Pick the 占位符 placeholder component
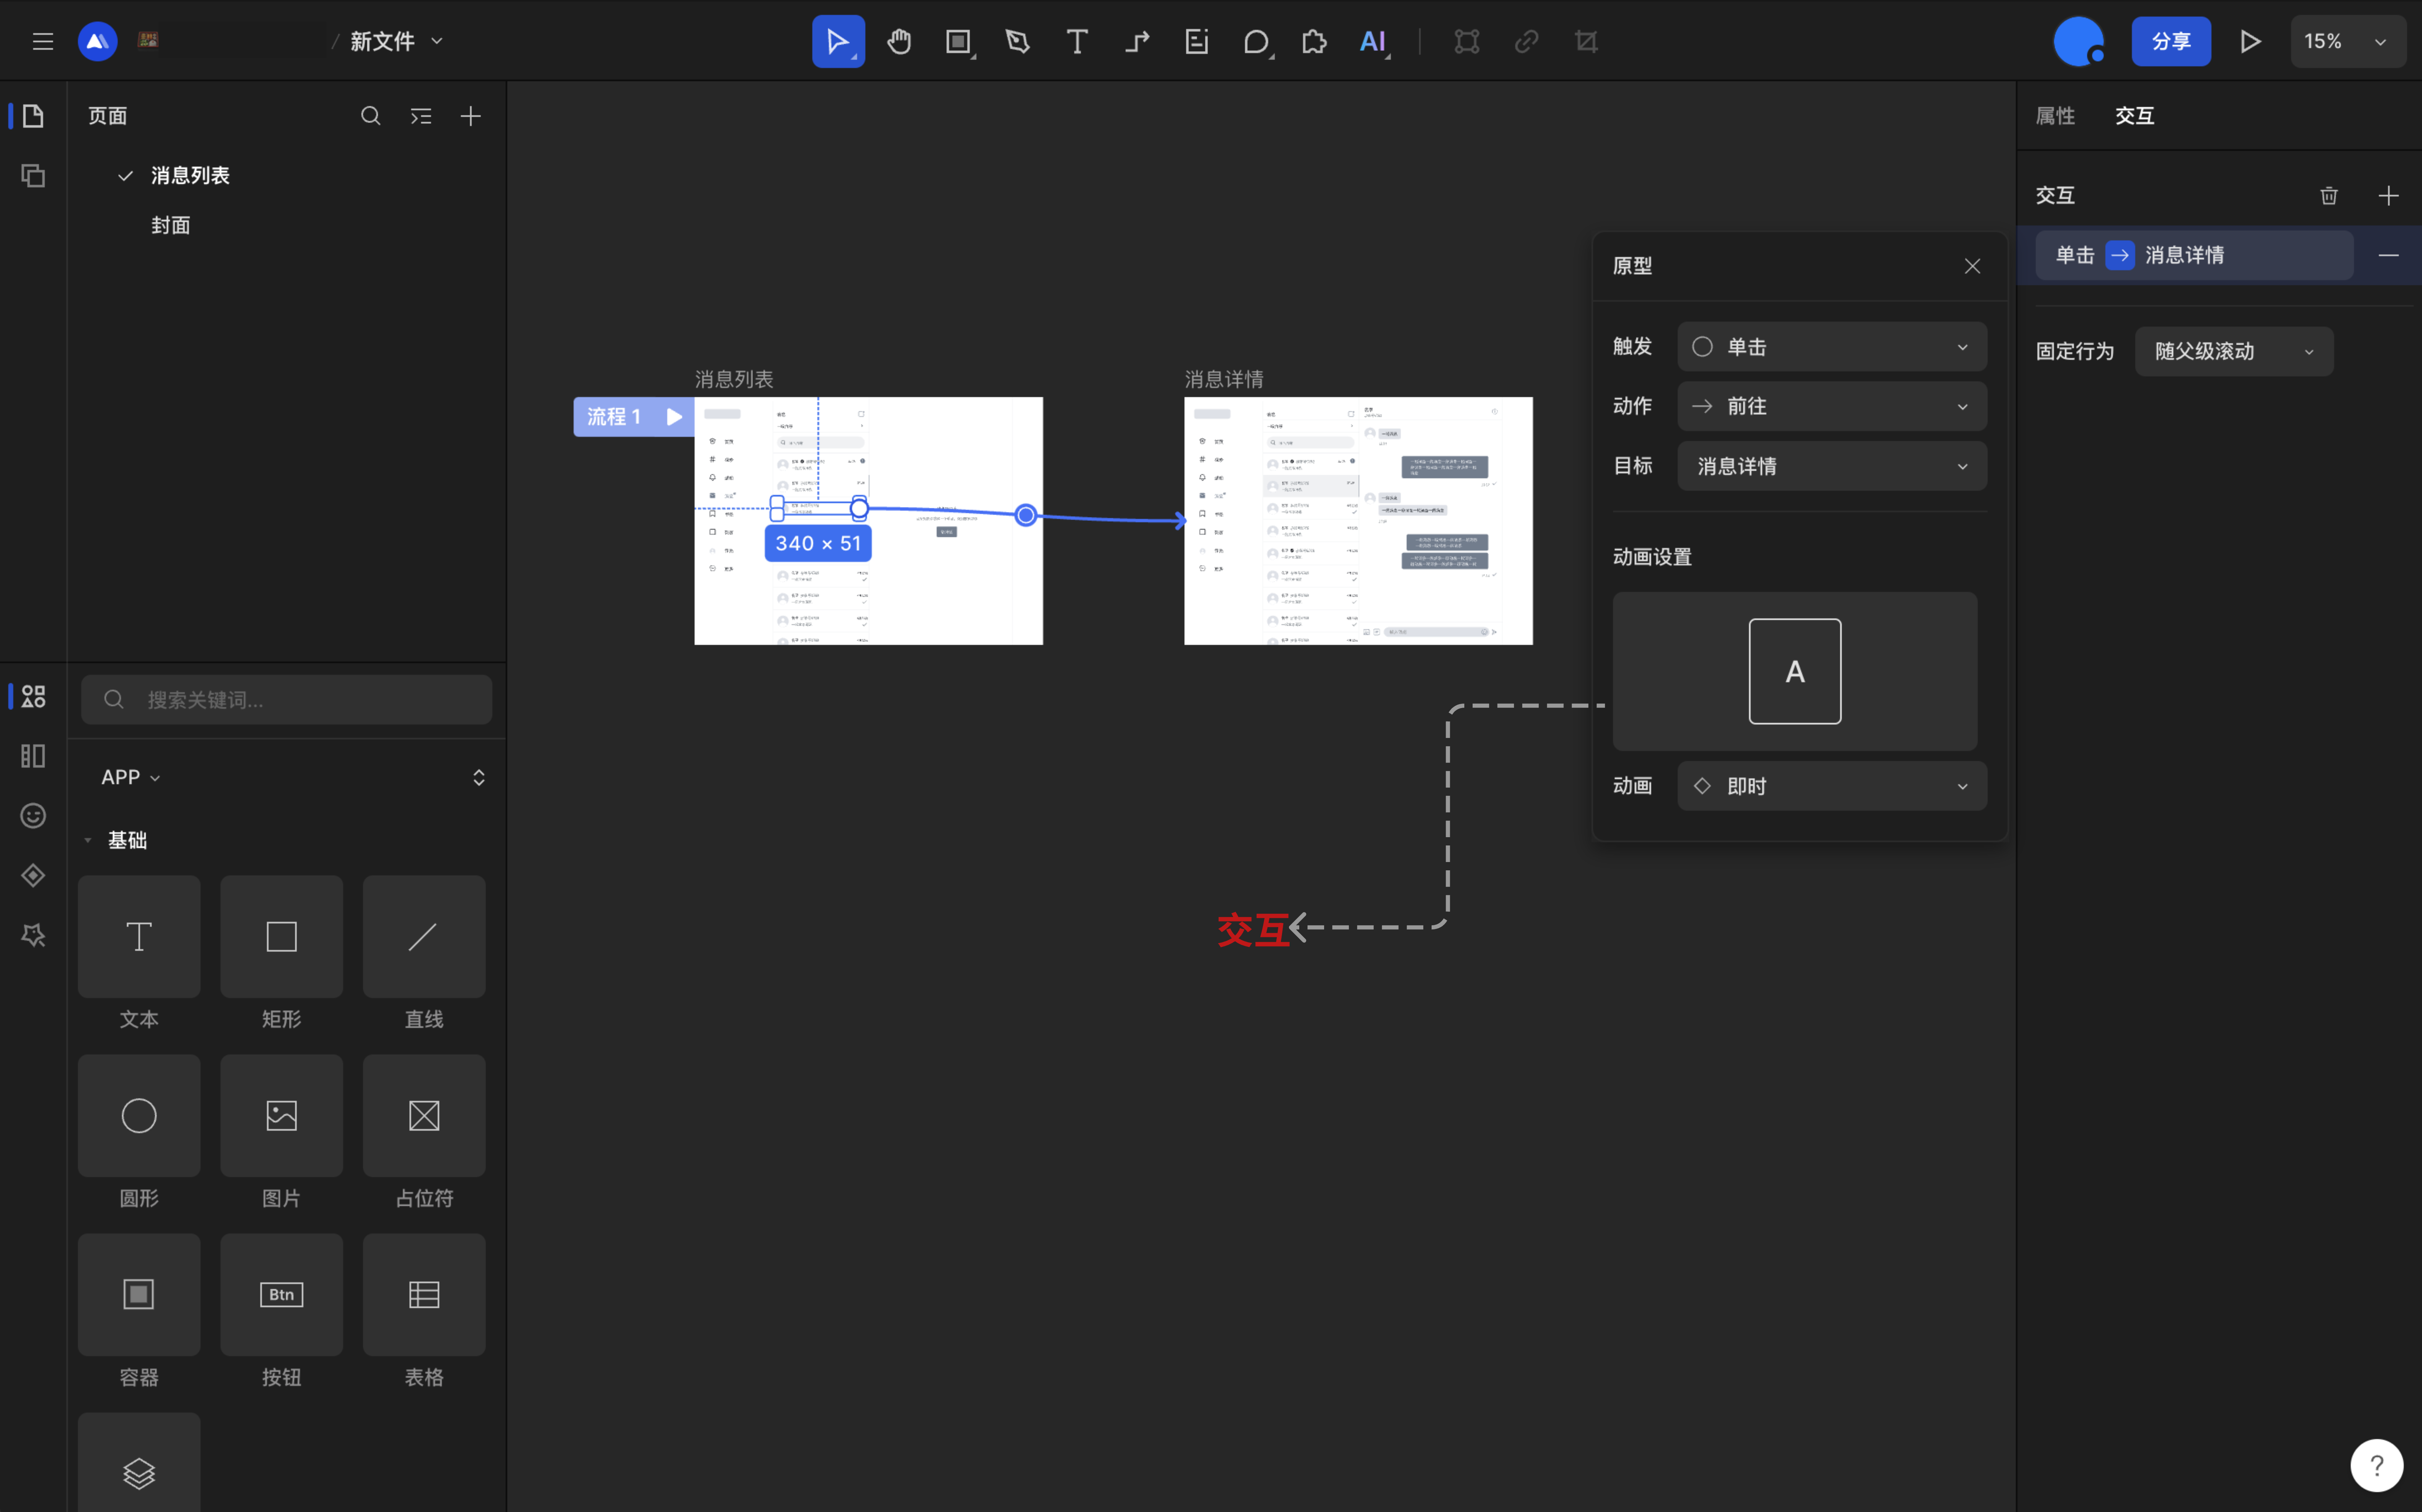 pos(424,1116)
